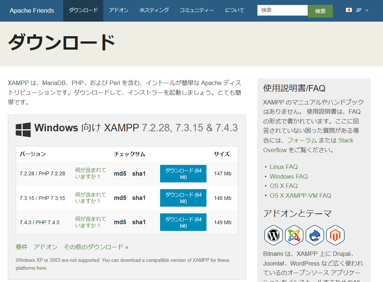Click the Joomla add-on icon
The width and height of the screenshot is (383, 282).
point(294,235)
